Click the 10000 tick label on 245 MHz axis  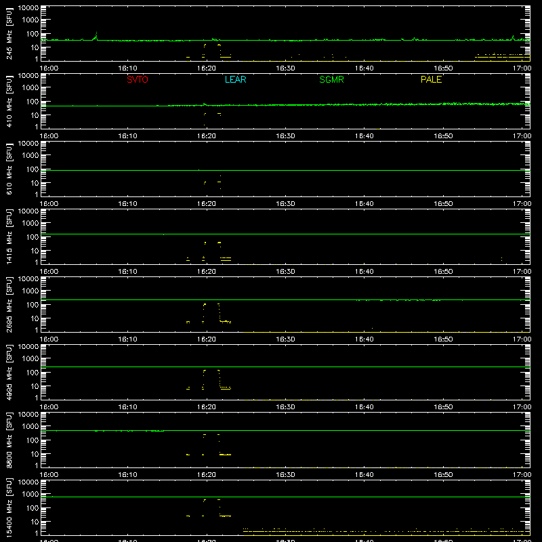[28, 8]
